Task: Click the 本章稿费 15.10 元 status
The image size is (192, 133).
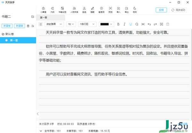Action: pyautogui.click(x=99, y=131)
